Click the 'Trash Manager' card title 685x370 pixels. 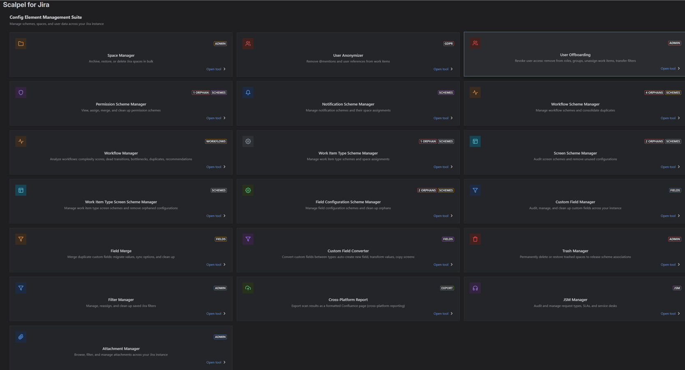[575, 251]
